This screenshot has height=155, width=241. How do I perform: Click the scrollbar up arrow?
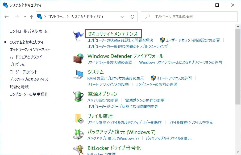[x=238, y=26]
